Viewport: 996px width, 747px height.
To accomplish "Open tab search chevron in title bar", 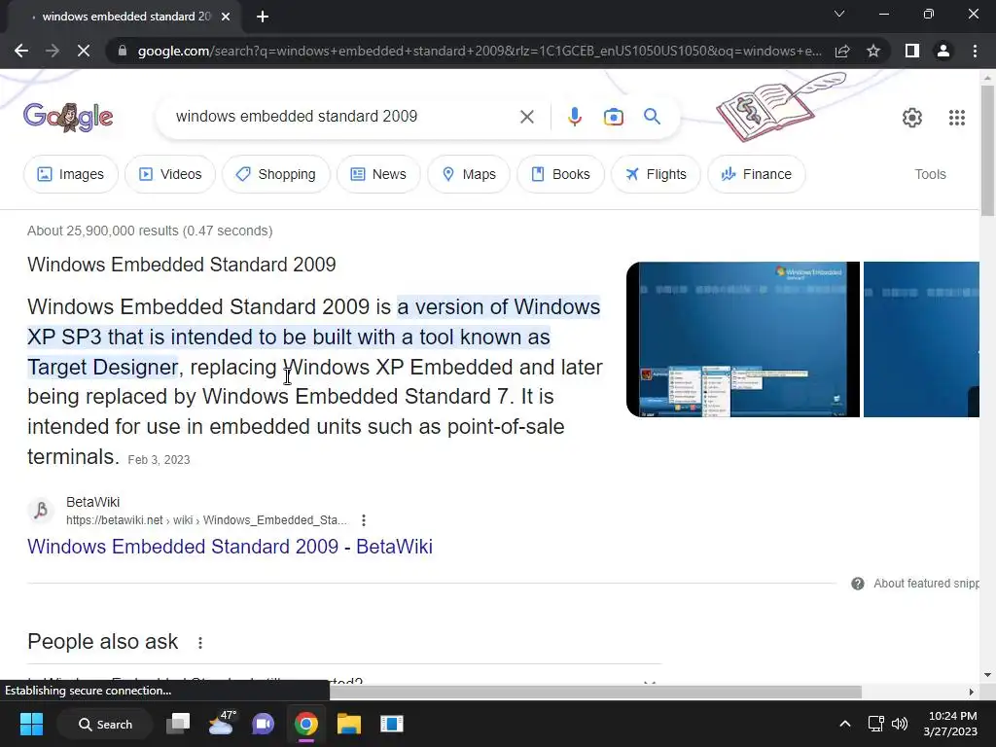I will [839, 14].
